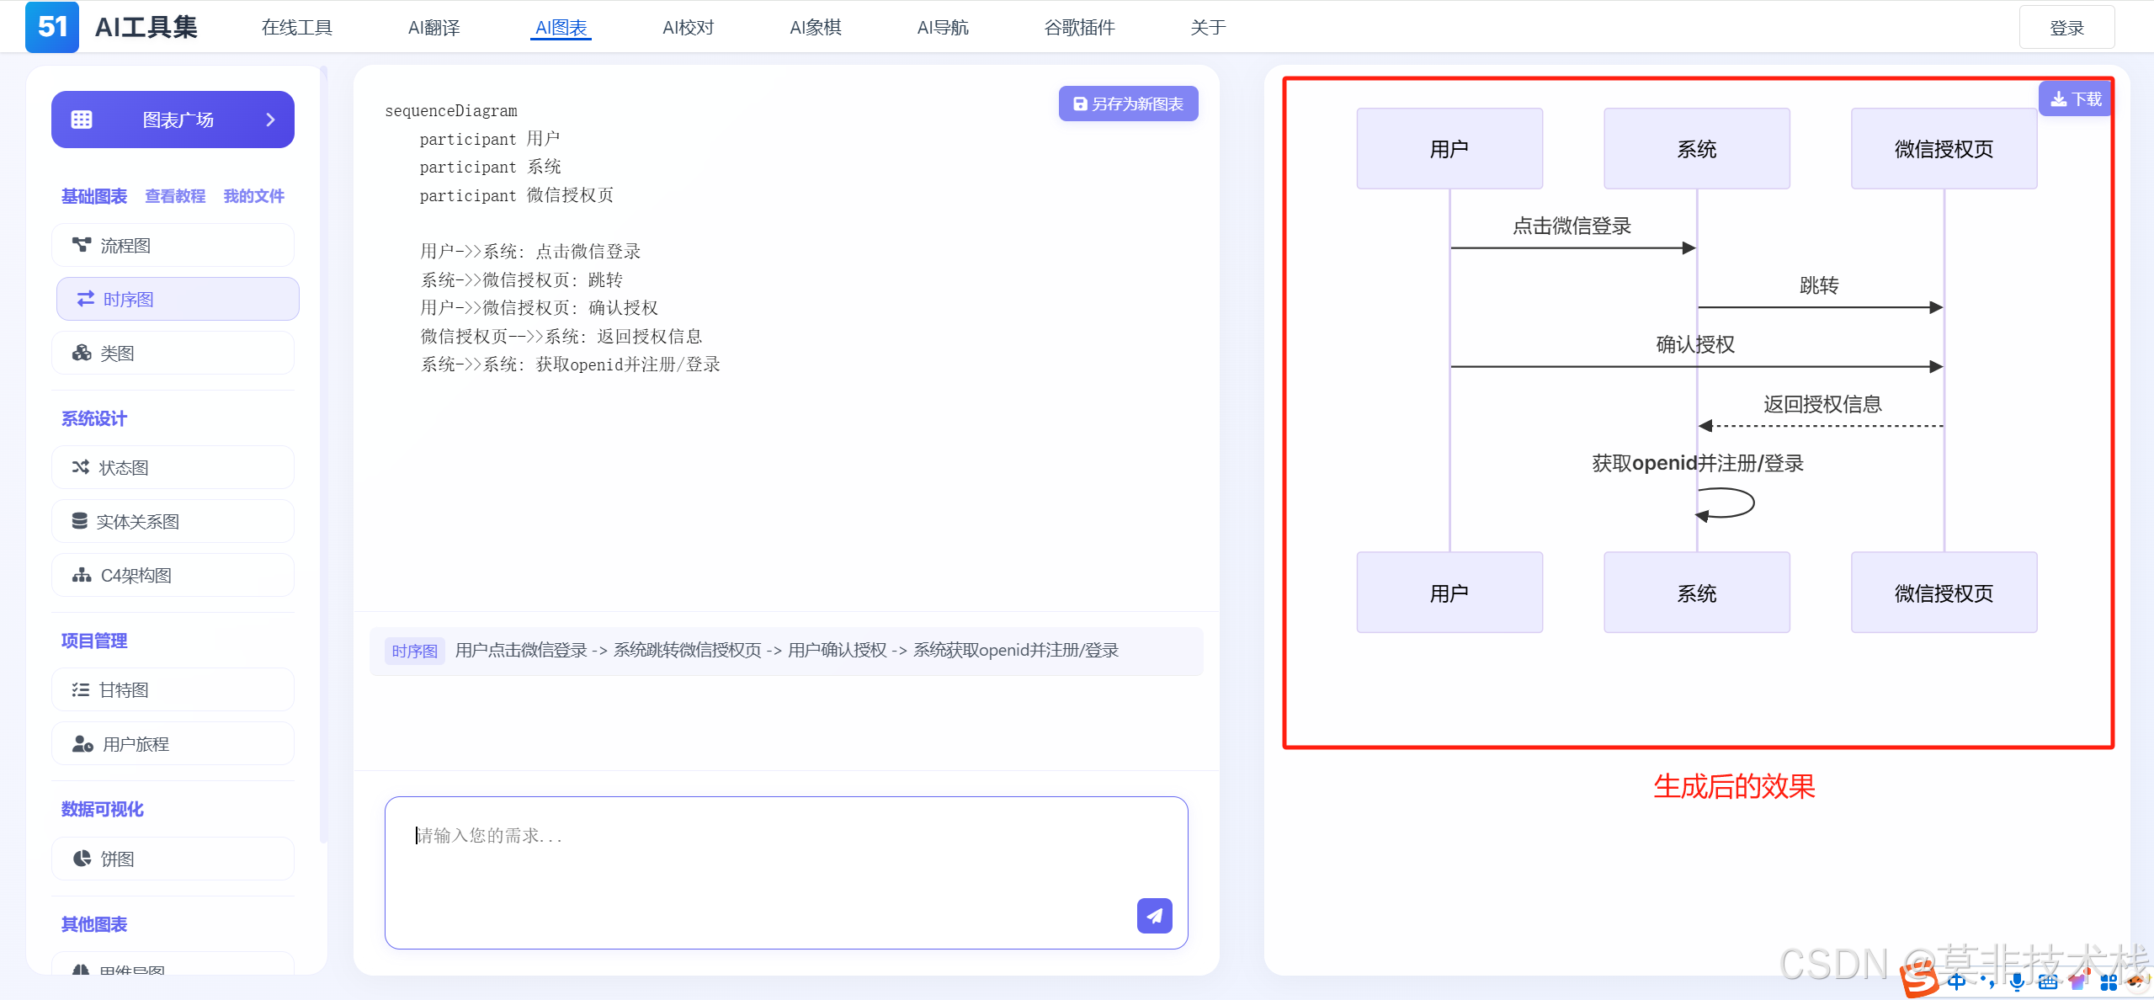This screenshot has width=2154, height=1000.
Task: Click the 登录 login button
Action: pyautogui.click(x=2066, y=28)
